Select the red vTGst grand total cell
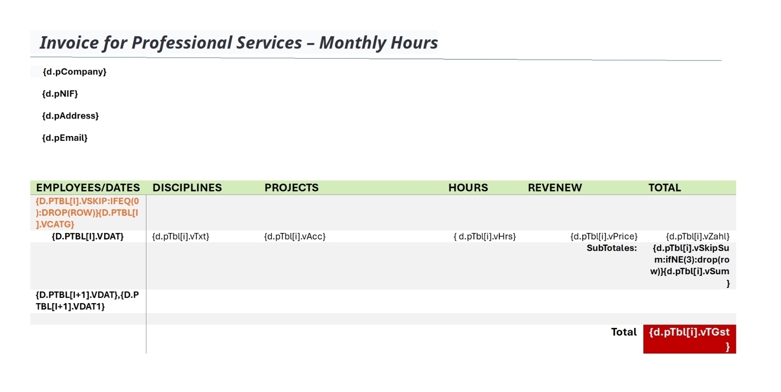This screenshot has height=392, width=781. [689, 339]
